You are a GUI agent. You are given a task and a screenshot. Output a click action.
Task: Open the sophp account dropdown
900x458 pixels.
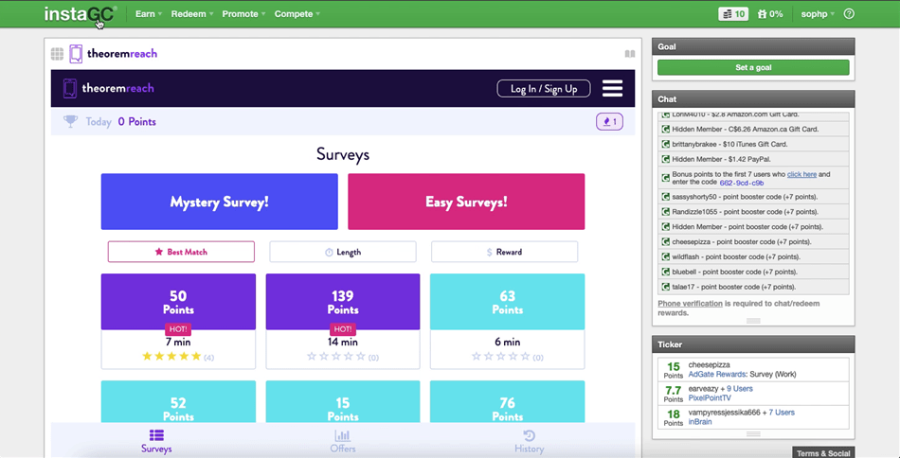click(818, 14)
